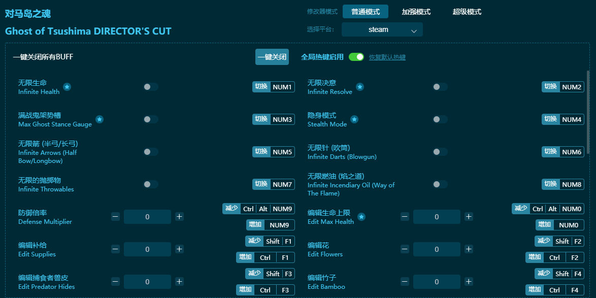
Task: Toggle Infinite Resolve switch
Action: coord(440,87)
